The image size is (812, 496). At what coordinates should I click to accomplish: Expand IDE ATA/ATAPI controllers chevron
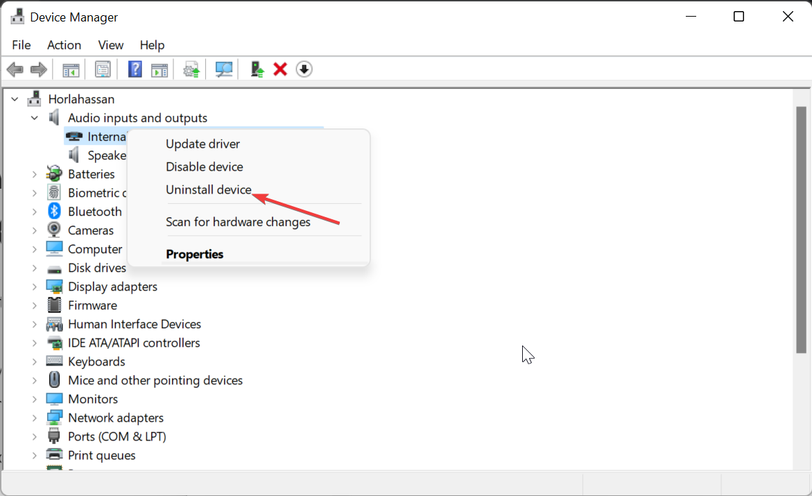[34, 343]
